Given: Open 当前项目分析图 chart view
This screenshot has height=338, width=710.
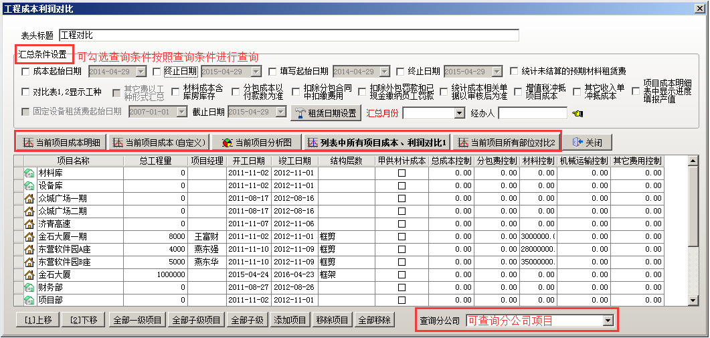Looking at the screenshot, I should (x=257, y=142).
